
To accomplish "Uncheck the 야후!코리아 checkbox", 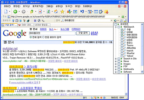I will coord(122,35).
